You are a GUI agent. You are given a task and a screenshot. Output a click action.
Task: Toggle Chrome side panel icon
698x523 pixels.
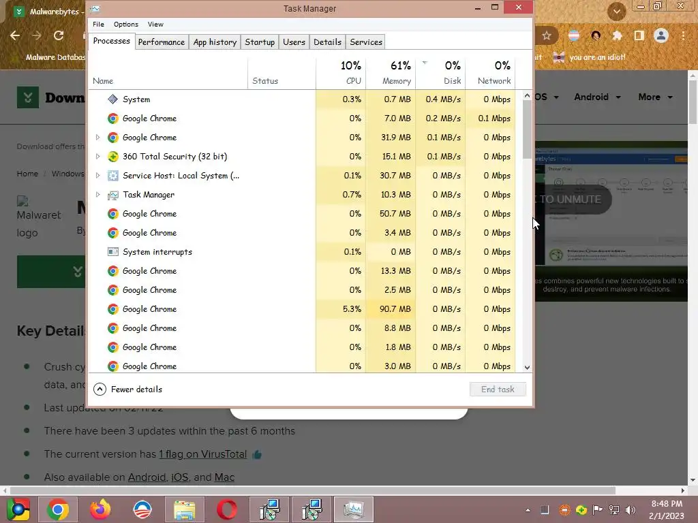pyautogui.click(x=639, y=35)
